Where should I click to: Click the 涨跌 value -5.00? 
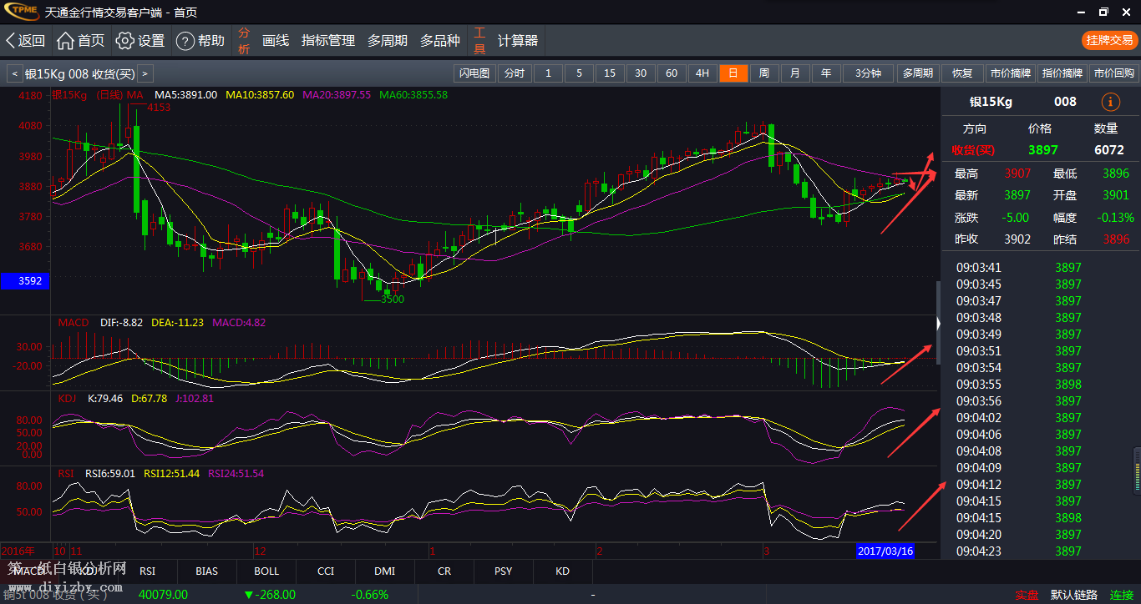click(1017, 217)
